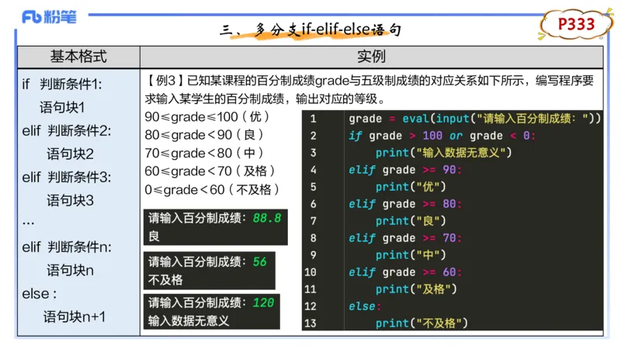Click the sample input value 56
Viewport: 621px width, 349px height.
(259, 261)
